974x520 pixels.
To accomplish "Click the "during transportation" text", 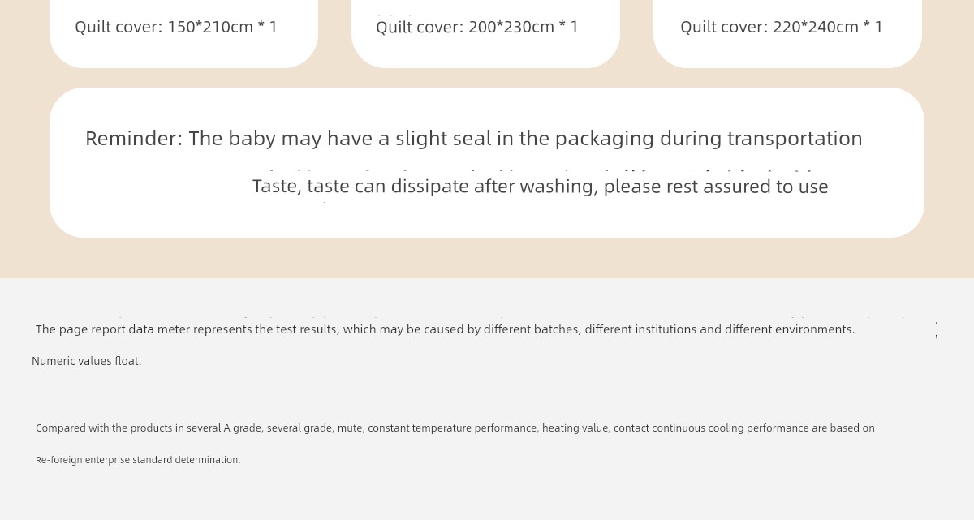I will click(x=761, y=139).
